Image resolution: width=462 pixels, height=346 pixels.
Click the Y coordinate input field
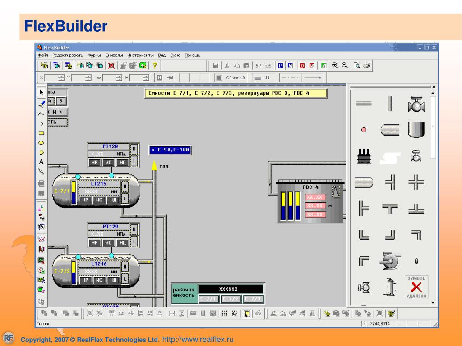(79, 77)
